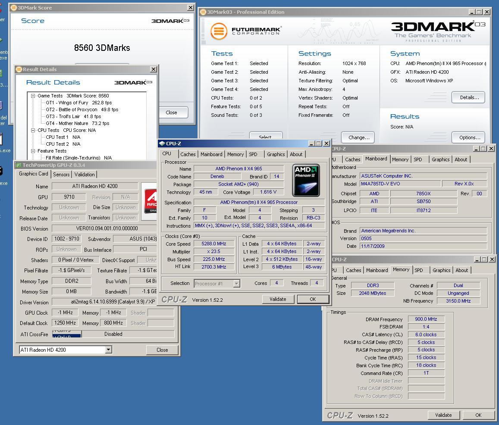Select the Graphics Card tab in GPU-Z
This screenshot has width=499, height=425.
33,174
